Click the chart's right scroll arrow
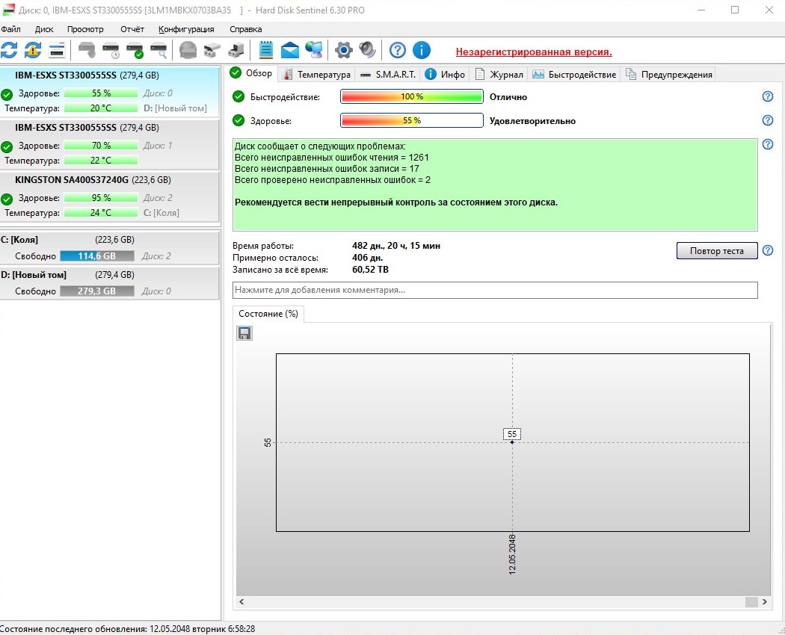The height and width of the screenshot is (635, 785). (763, 601)
